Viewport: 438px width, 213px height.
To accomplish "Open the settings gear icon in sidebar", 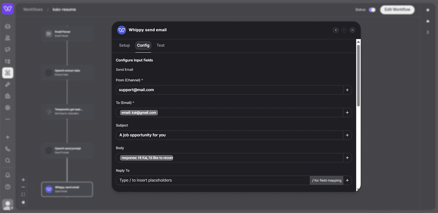I will coord(8,108).
